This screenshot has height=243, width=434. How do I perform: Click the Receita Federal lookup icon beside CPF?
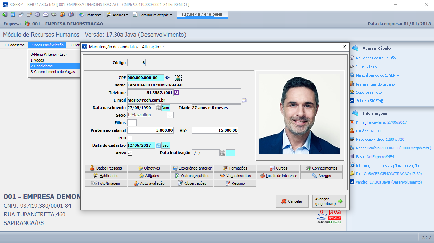click(x=168, y=78)
